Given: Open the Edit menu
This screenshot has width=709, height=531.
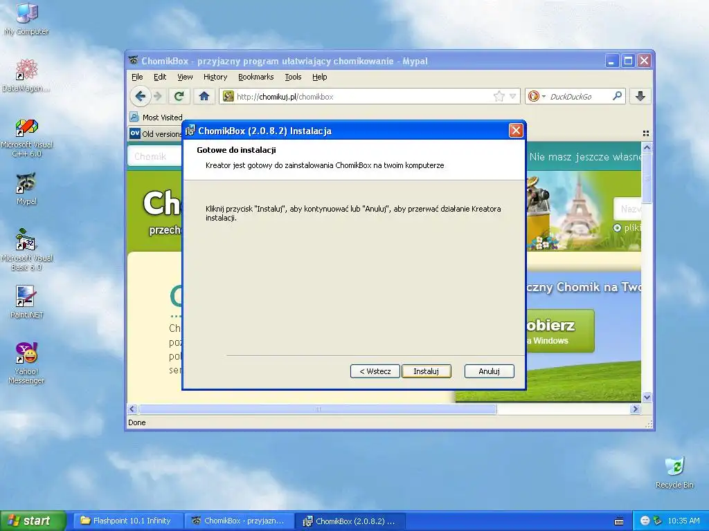Looking at the screenshot, I should pos(160,77).
